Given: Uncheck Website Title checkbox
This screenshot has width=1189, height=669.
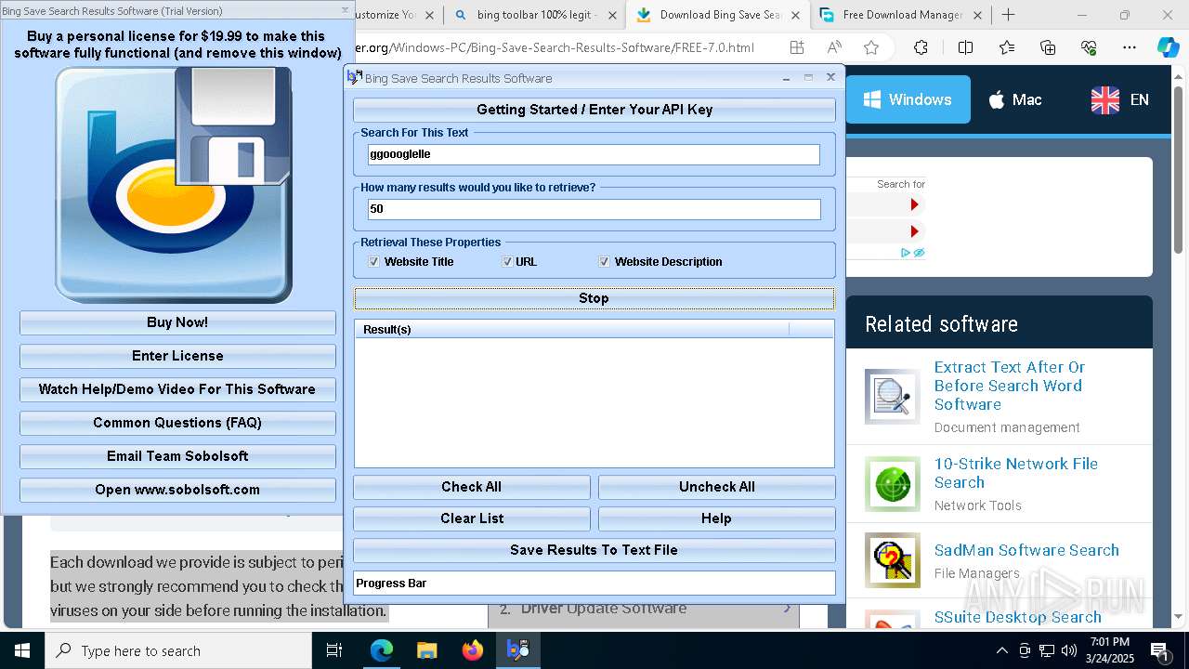Looking at the screenshot, I should pos(373,262).
